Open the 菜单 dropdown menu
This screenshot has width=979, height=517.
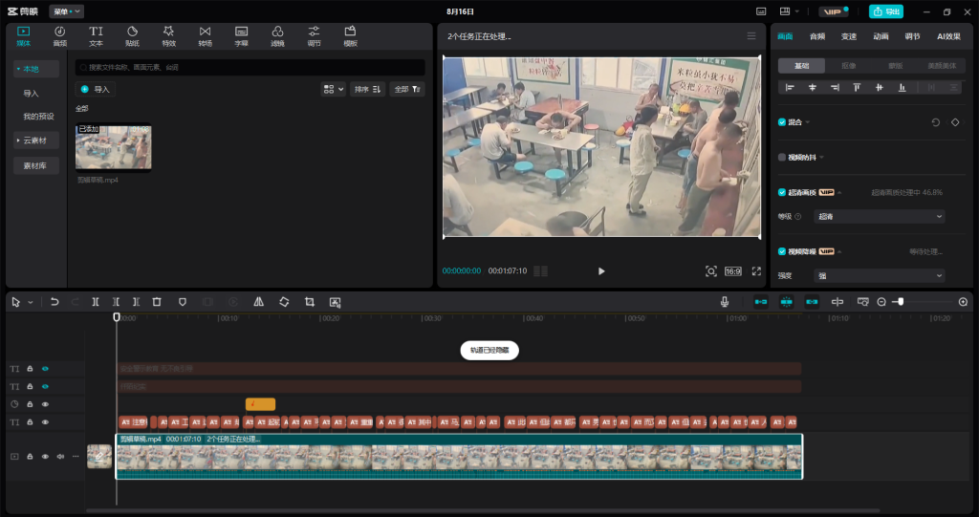(66, 11)
